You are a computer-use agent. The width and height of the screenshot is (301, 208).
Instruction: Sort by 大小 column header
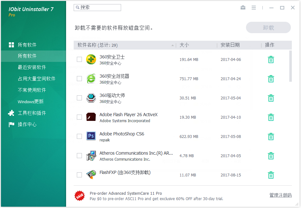click(184, 45)
